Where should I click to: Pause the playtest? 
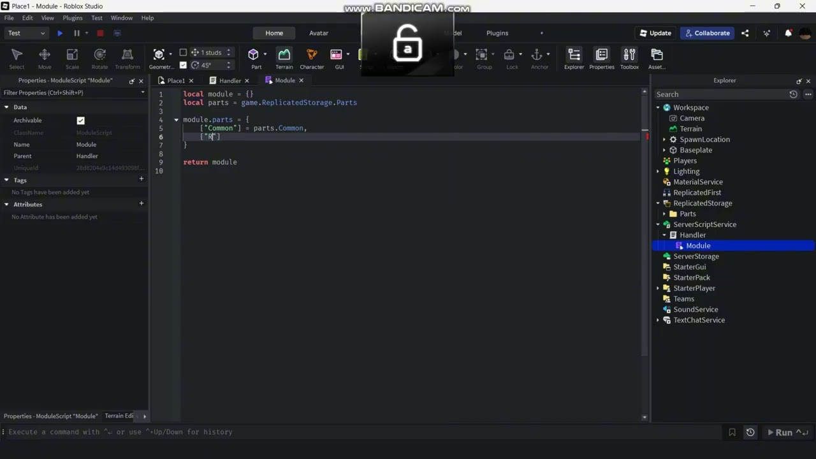[76, 33]
